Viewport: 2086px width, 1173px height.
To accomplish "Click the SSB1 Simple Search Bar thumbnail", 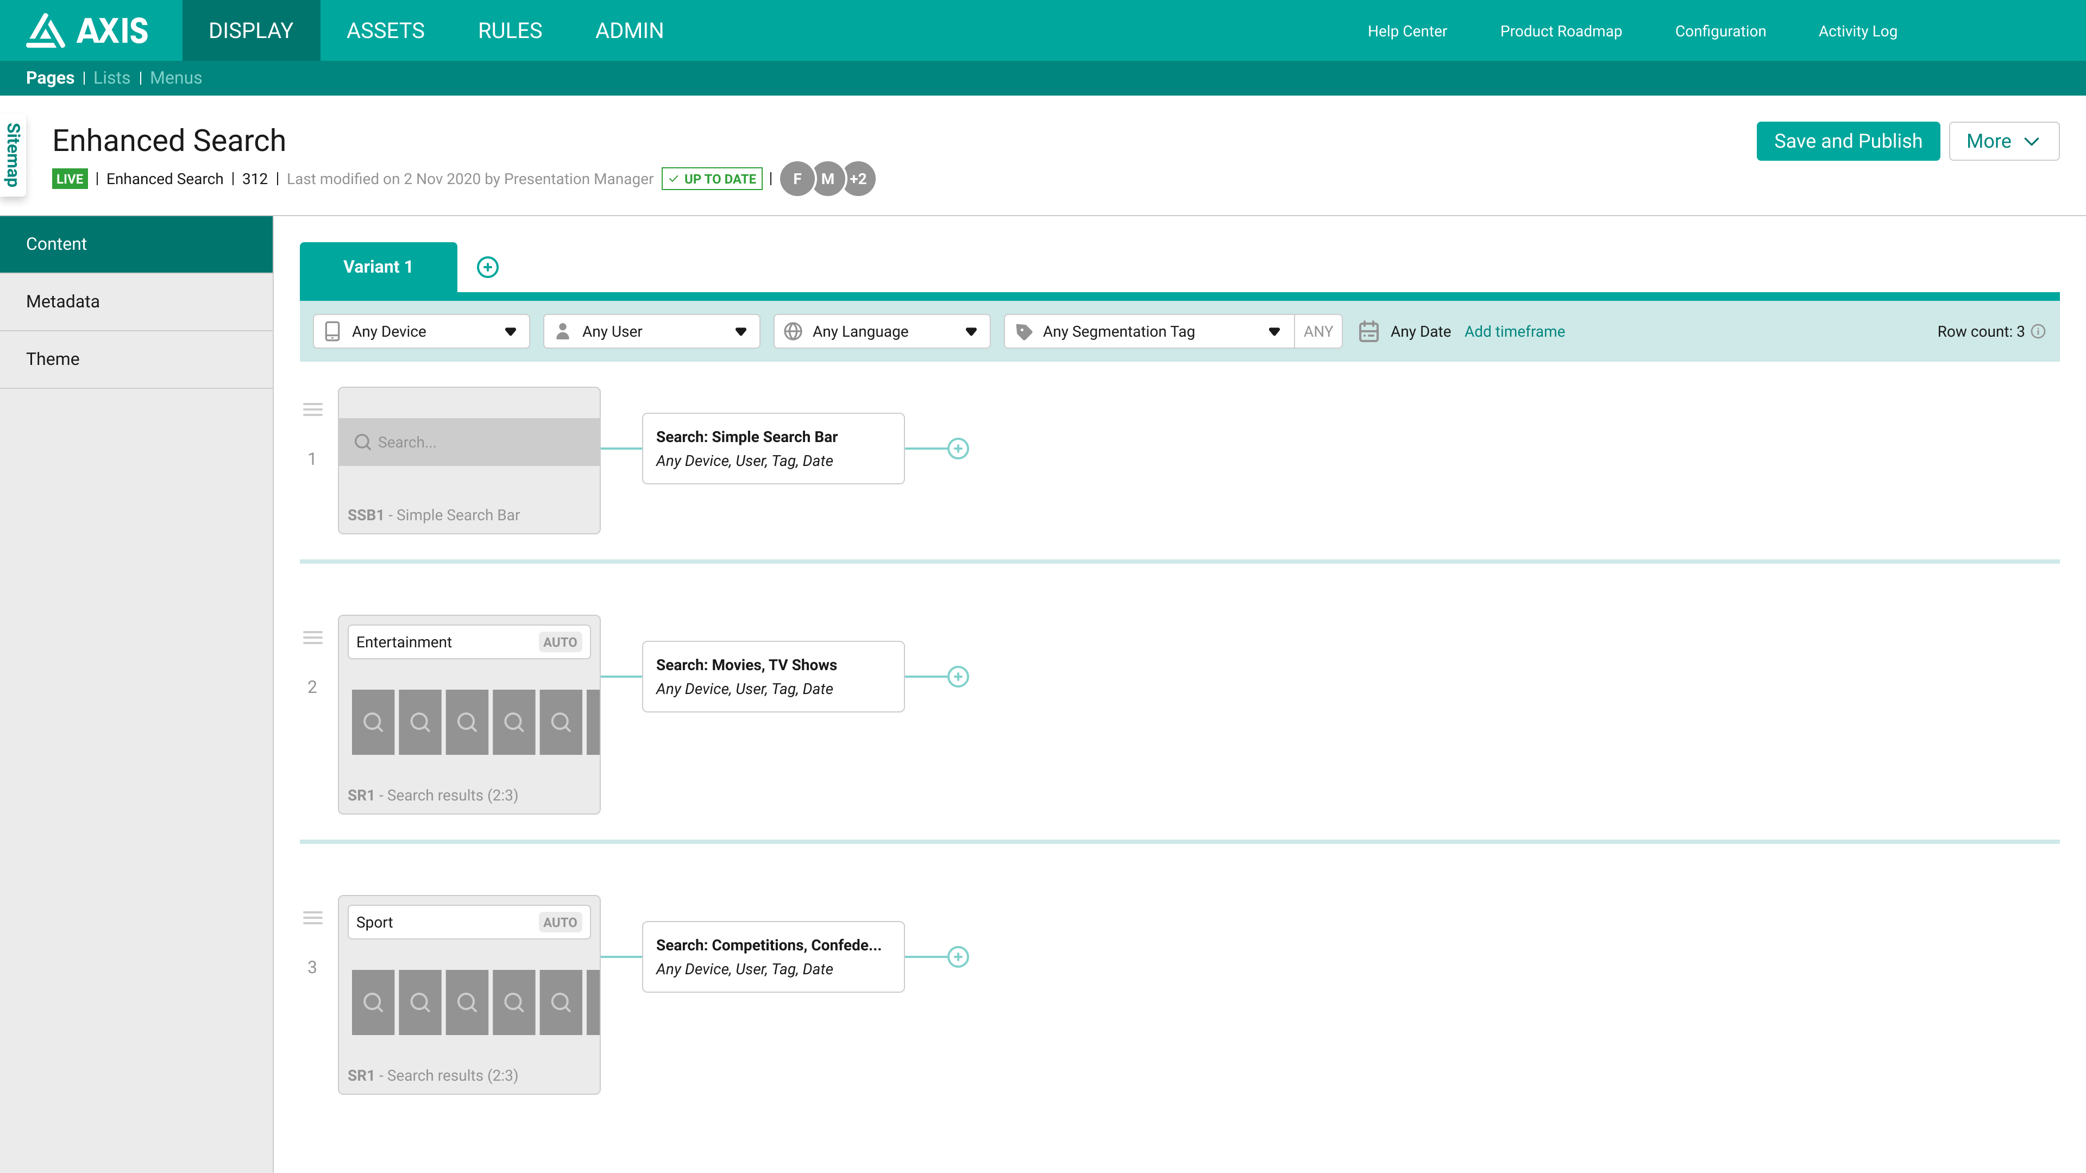I will [469, 460].
